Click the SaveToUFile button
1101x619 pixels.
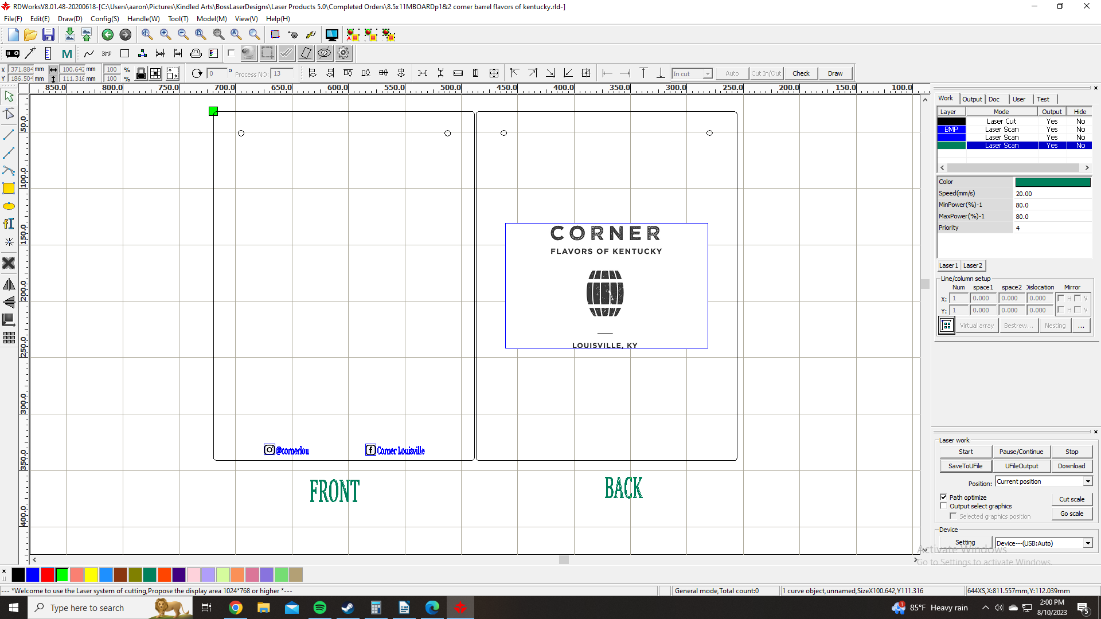966,466
